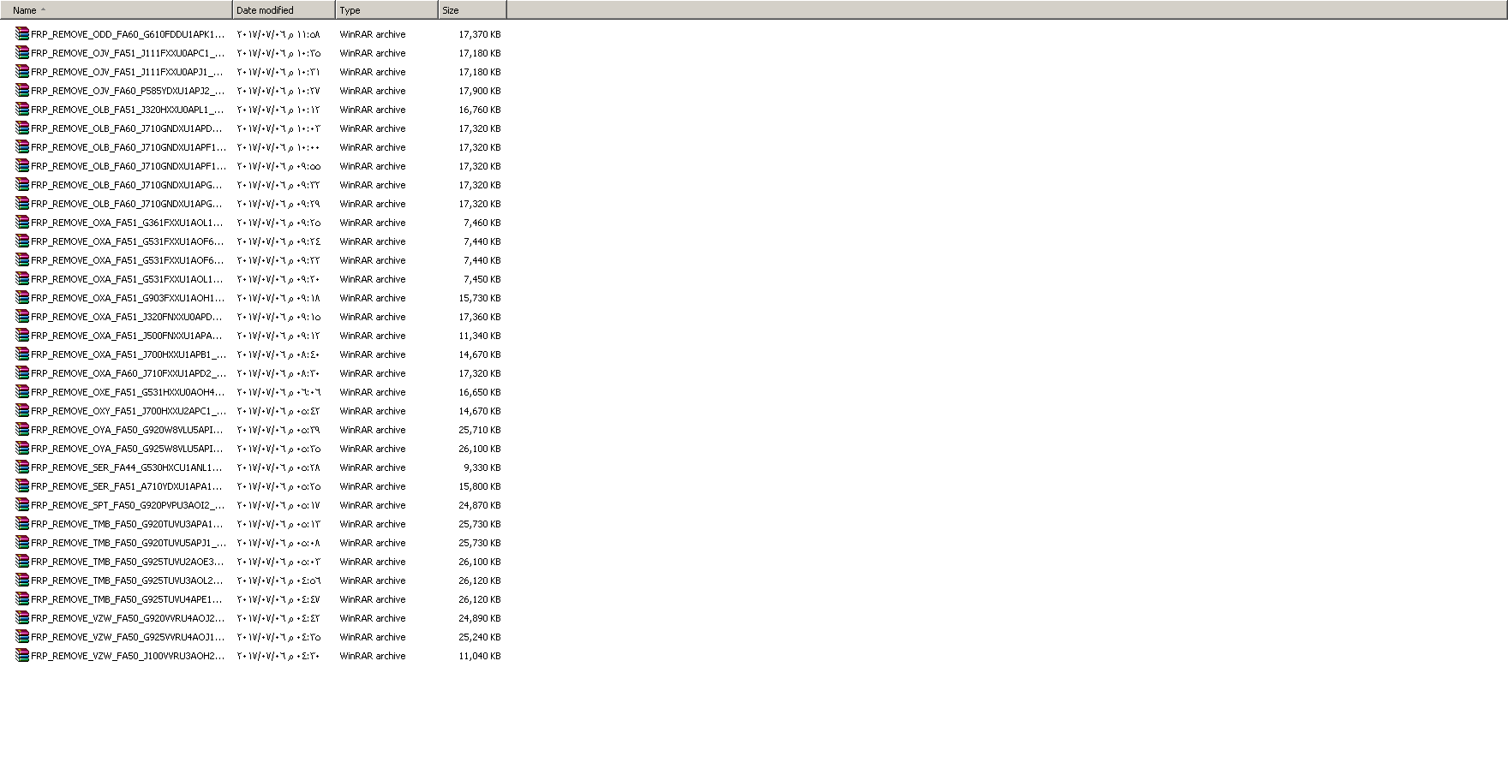The image size is (1508, 768).
Task: Select file name FRP_REMOVE_TMB_FA50_G925TUVU3AOL2
Action: (x=128, y=580)
